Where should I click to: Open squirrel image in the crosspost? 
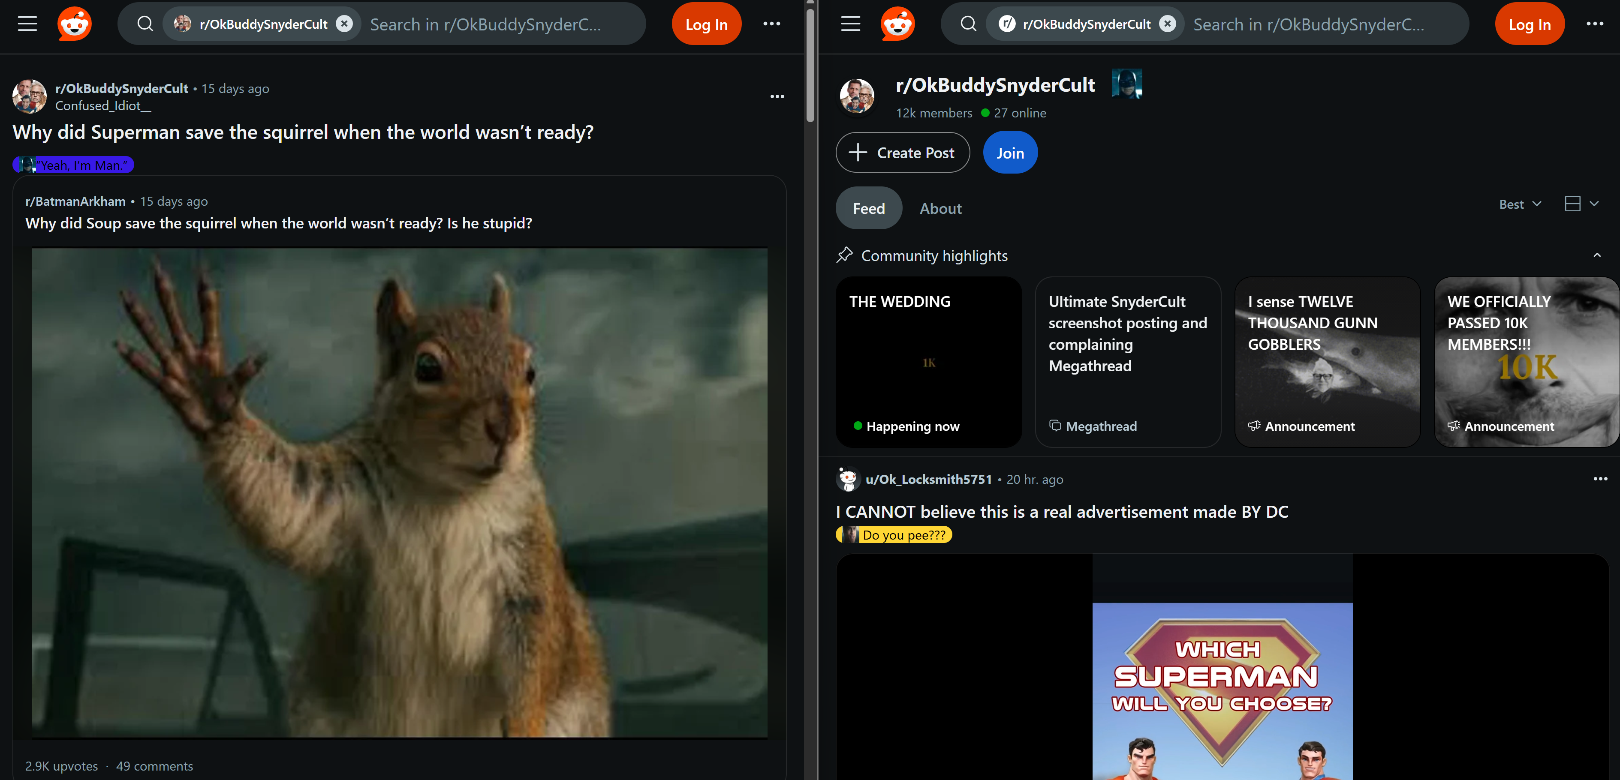click(399, 492)
